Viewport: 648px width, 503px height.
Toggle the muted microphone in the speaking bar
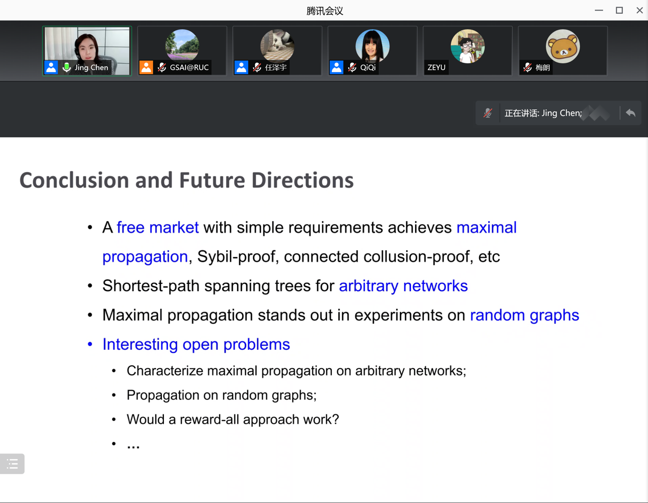[x=488, y=113]
